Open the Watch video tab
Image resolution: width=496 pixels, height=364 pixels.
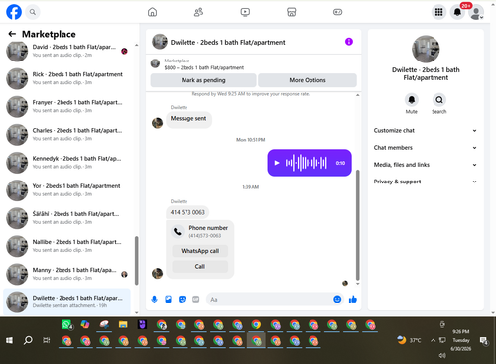coord(245,12)
